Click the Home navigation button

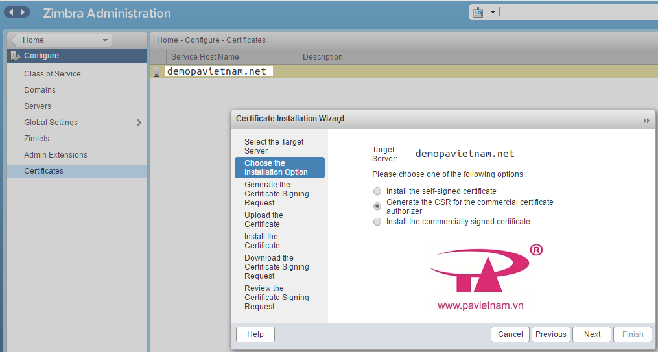[x=54, y=40]
